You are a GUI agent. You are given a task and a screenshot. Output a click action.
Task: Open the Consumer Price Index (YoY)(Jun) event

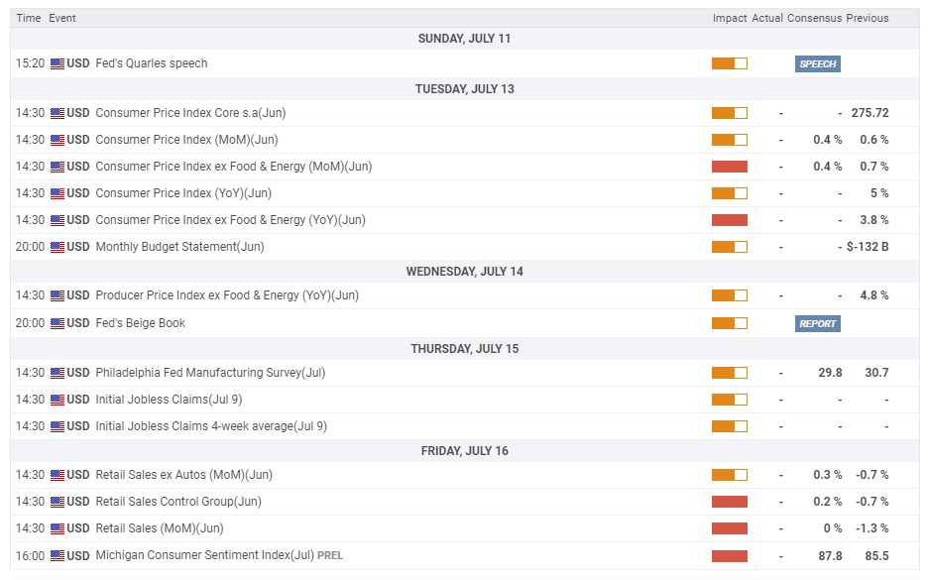click(183, 193)
